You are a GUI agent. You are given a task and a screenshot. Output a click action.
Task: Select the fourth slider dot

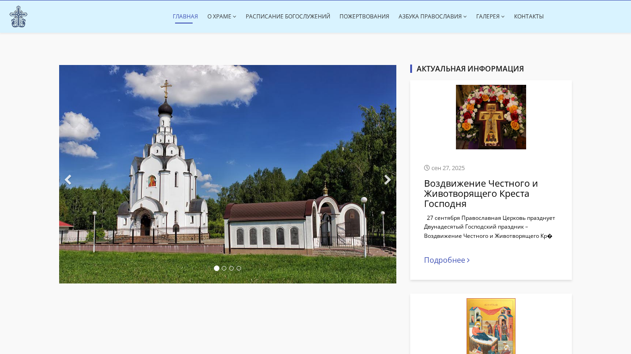[x=239, y=268]
